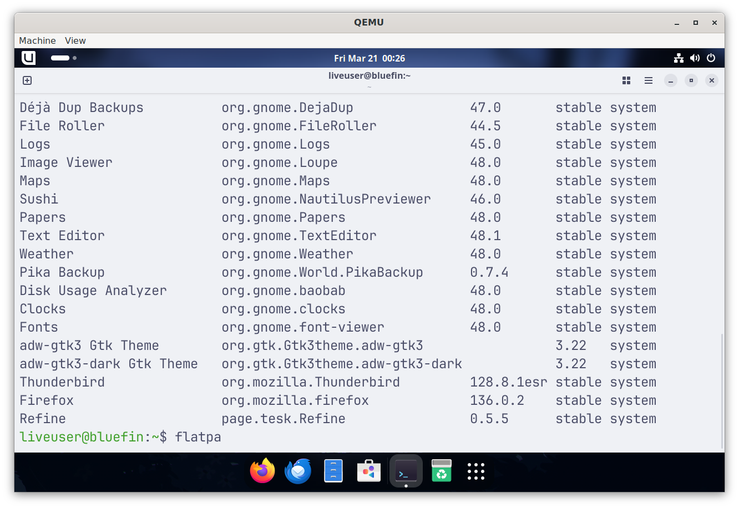739x508 pixels.
Task: Show the applications grid from the dock
Action: 476,471
